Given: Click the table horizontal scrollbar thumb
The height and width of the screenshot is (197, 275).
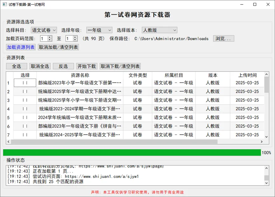Looking at the screenshot, I should tap(114, 142).
